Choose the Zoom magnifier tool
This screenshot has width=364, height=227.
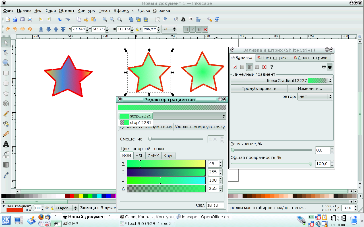pos(6,63)
